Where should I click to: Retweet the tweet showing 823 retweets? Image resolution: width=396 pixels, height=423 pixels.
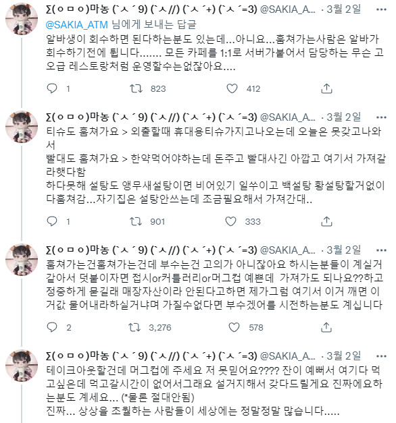pos(136,88)
